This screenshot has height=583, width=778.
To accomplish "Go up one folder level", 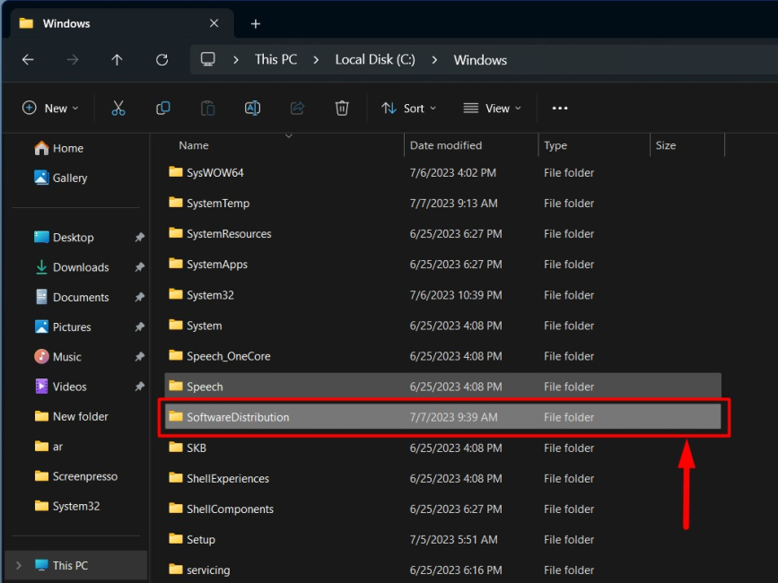I will (117, 60).
